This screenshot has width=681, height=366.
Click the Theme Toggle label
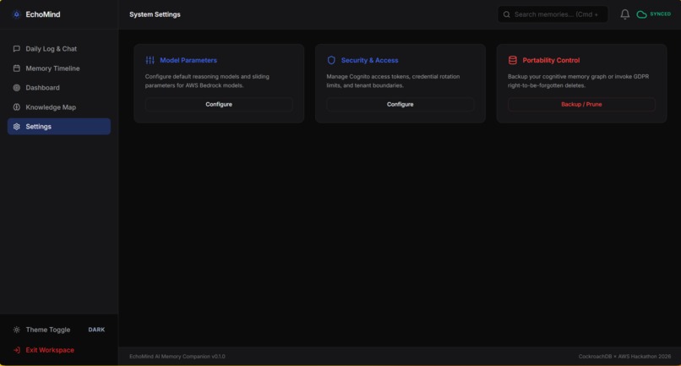[x=48, y=330]
